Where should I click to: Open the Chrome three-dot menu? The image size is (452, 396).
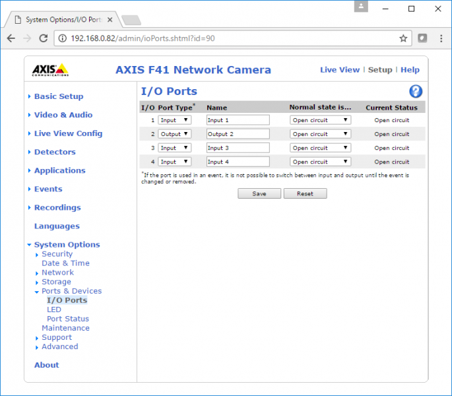click(x=441, y=38)
